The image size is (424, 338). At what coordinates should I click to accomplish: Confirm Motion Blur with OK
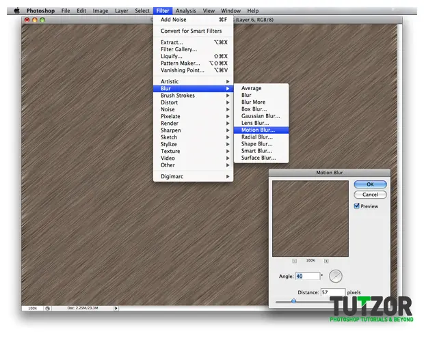(370, 184)
